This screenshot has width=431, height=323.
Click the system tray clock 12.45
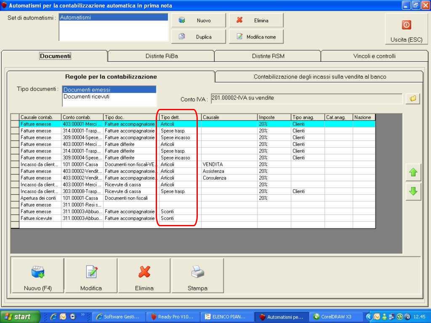point(419,317)
